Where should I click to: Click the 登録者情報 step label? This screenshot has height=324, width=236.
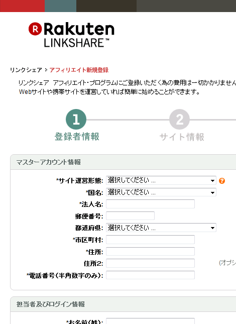(x=77, y=137)
